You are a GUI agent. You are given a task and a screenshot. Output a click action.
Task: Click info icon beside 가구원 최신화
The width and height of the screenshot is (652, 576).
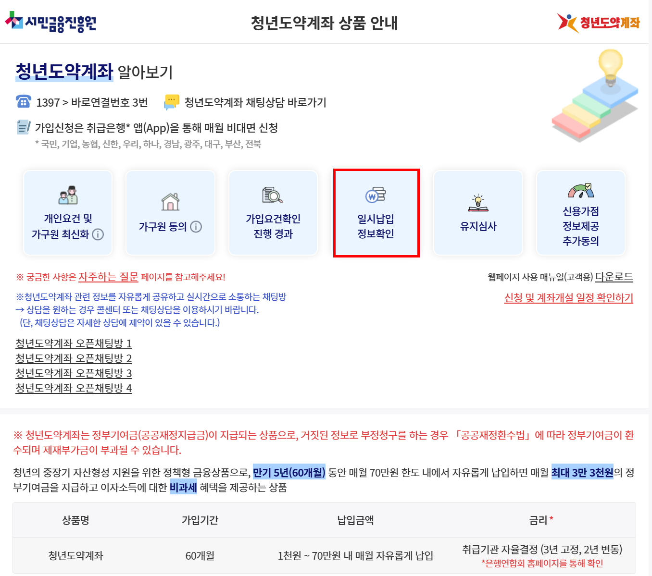98,234
